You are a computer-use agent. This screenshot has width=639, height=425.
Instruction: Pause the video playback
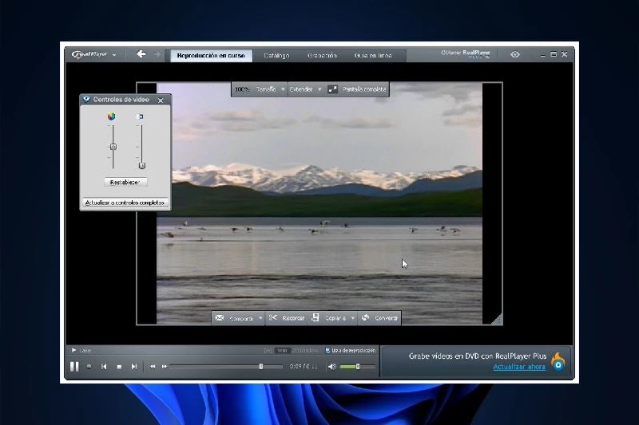click(x=74, y=366)
